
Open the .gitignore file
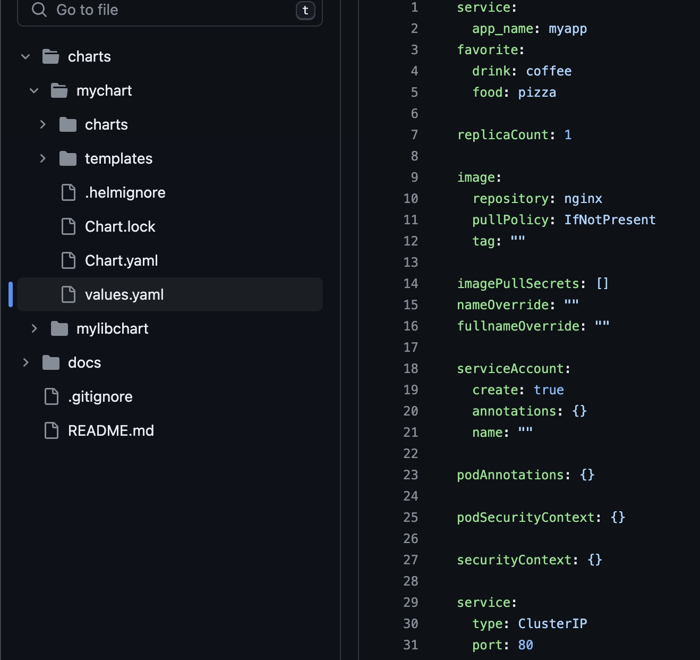(x=100, y=397)
